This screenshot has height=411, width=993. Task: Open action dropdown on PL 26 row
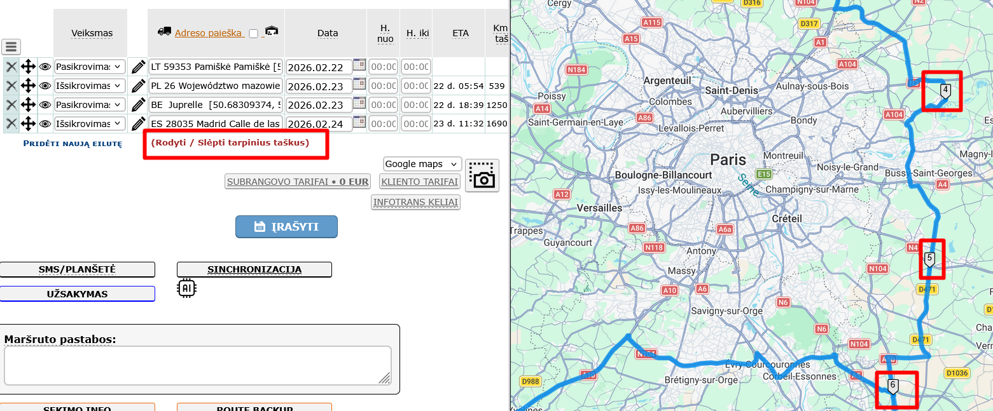(x=90, y=86)
